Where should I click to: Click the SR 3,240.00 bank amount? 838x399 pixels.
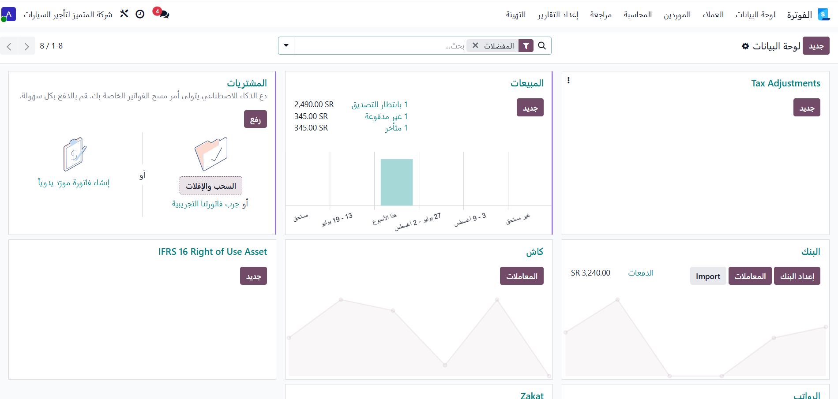pyautogui.click(x=590, y=273)
